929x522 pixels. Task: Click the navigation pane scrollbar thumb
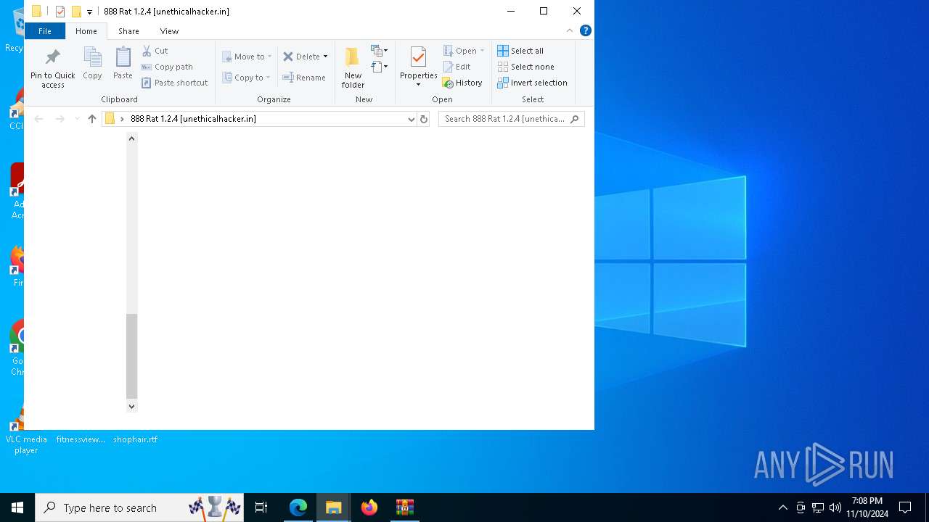coord(131,356)
